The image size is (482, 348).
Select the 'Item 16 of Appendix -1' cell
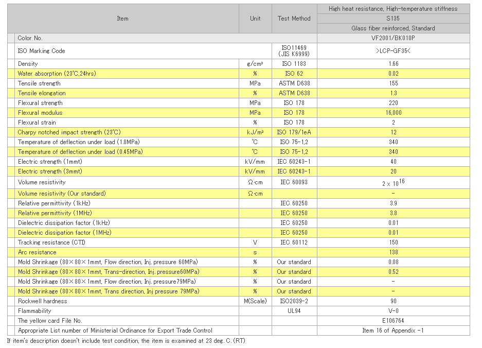[x=393, y=330]
